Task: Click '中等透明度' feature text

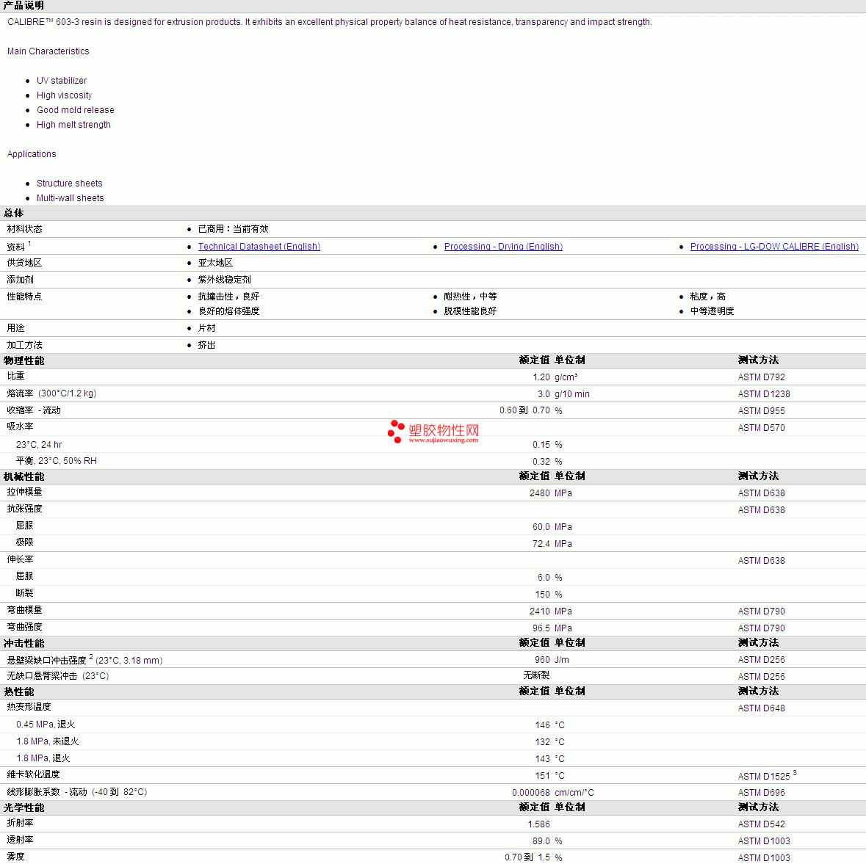Action: (712, 311)
